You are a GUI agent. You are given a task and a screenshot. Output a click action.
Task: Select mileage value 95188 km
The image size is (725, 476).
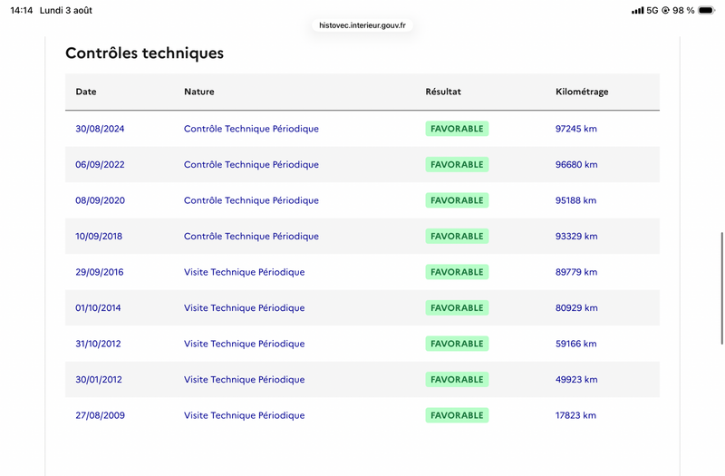[x=575, y=200]
